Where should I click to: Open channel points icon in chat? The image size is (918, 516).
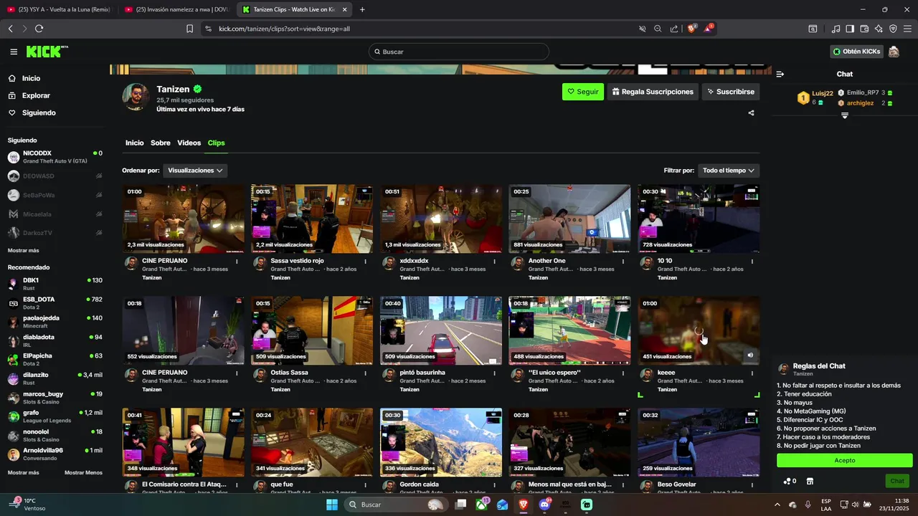coord(789,481)
